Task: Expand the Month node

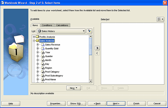Action: (38, 60)
